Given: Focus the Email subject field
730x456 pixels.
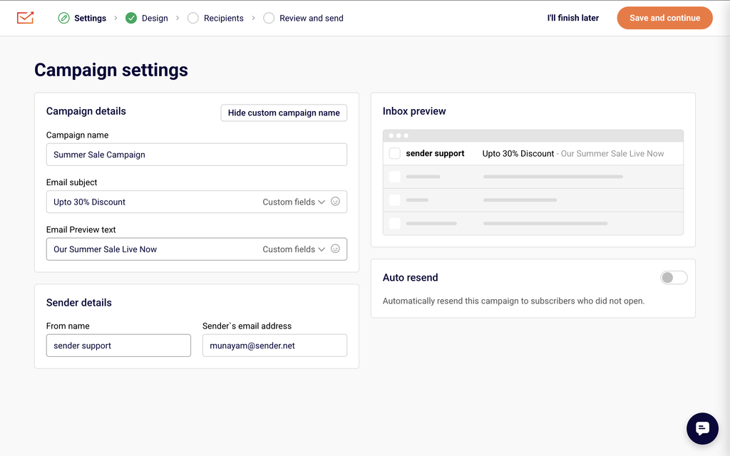Looking at the screenshot, I should 197,202.
